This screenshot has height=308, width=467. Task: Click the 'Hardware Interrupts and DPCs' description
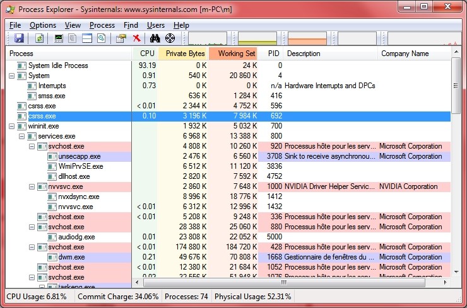[x=329, y=86]
